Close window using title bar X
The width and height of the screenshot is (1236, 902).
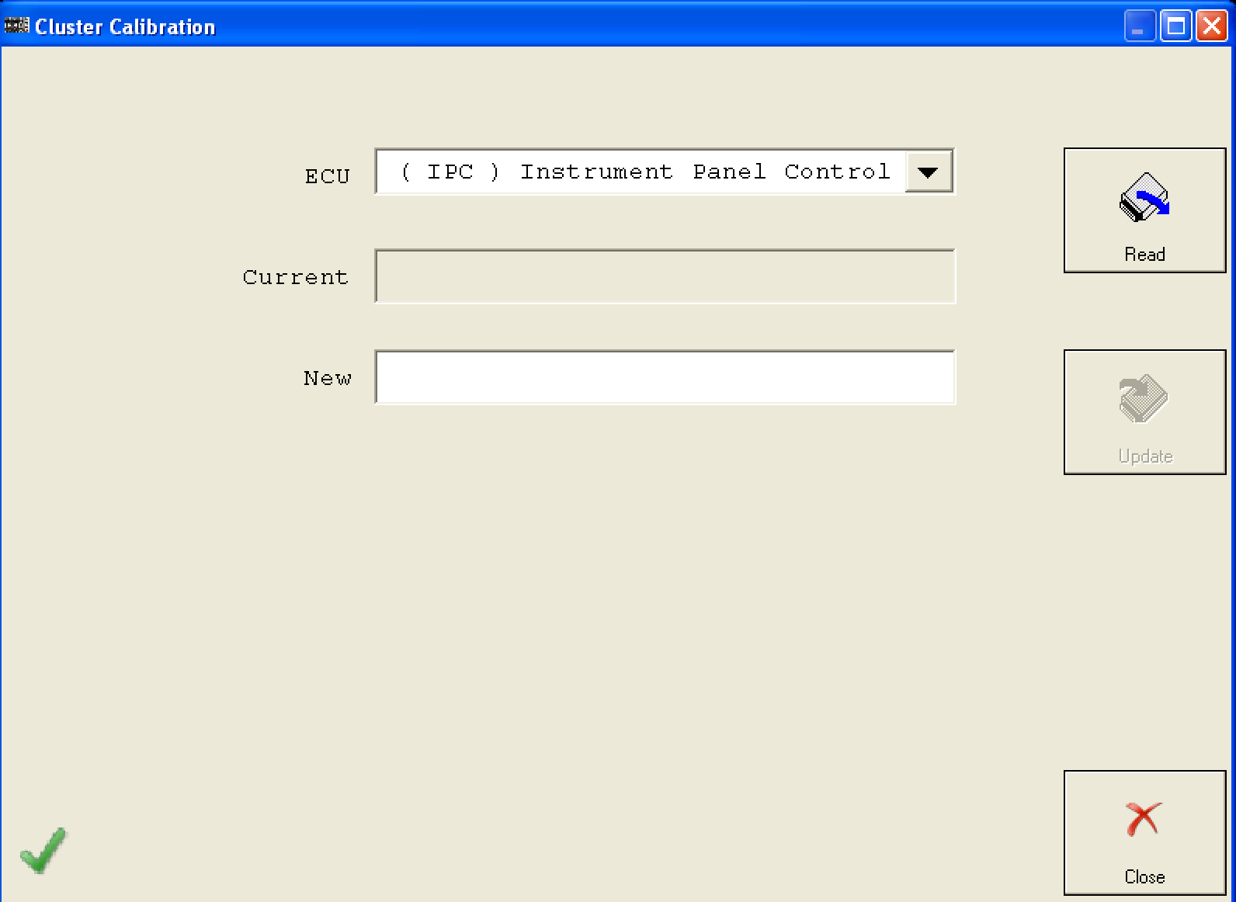[x=1211, y=26]
